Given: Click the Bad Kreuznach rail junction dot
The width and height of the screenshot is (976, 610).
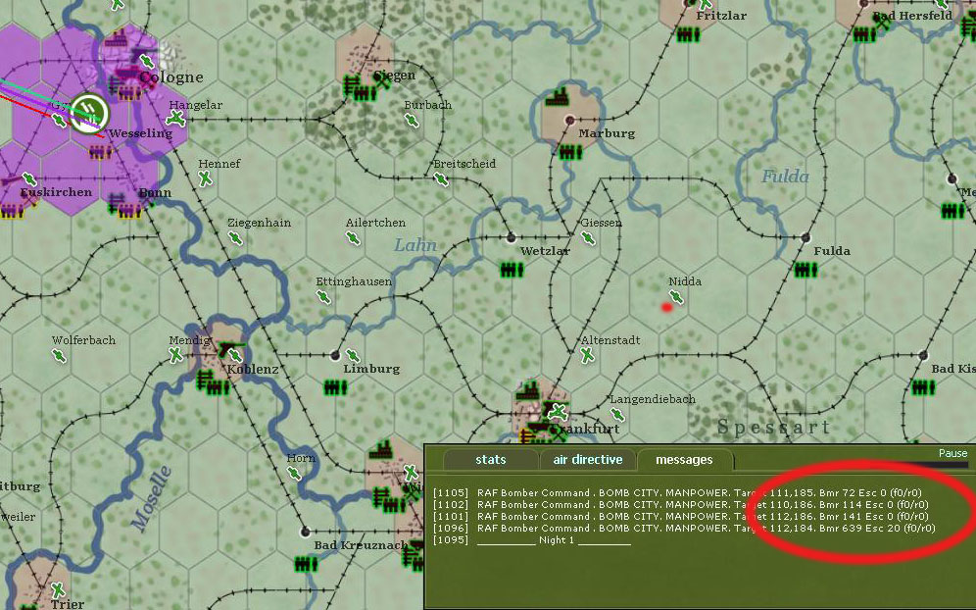Looking at the screenshot, I should (305, 532).
